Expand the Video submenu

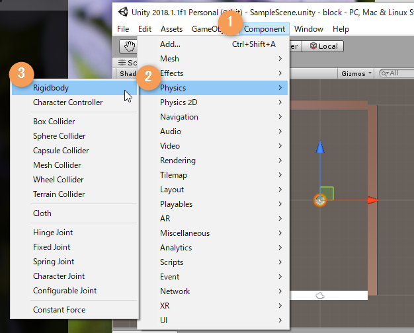pyautogui.click(x=214, y=145)
